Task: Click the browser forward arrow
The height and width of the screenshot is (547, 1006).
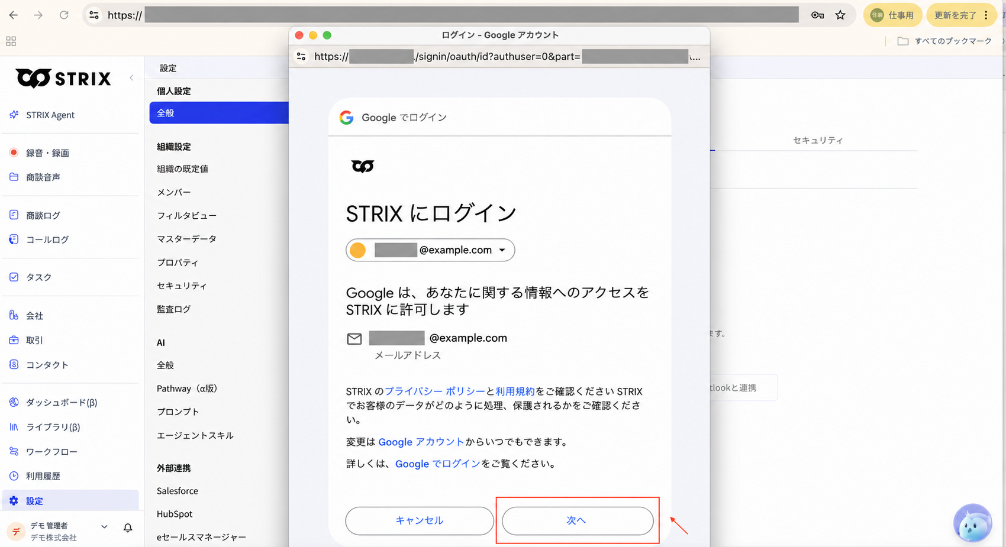Action: click(38, 15)
